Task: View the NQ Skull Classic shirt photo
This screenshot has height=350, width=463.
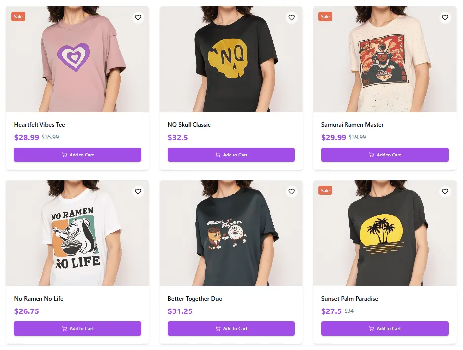Action: pos(231,59)
